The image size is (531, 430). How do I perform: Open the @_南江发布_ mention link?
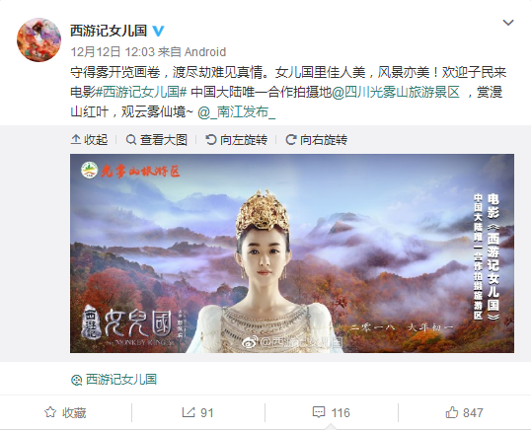[236, 111]
